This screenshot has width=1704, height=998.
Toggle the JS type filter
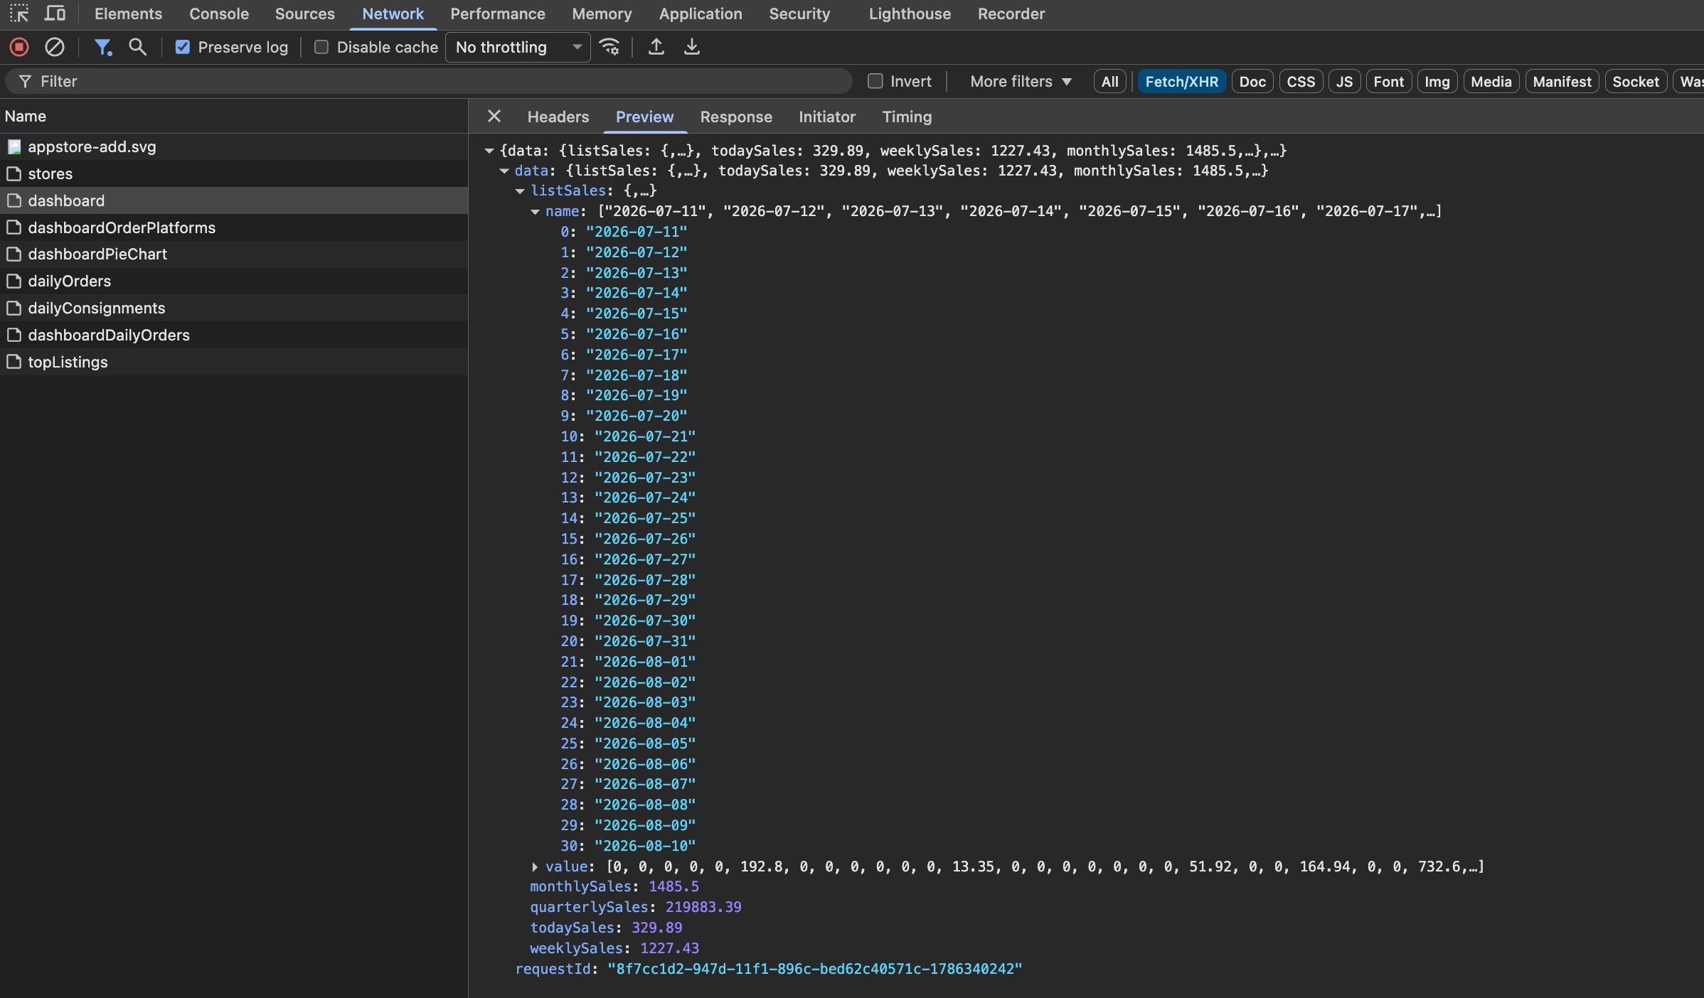point(1344,82)
